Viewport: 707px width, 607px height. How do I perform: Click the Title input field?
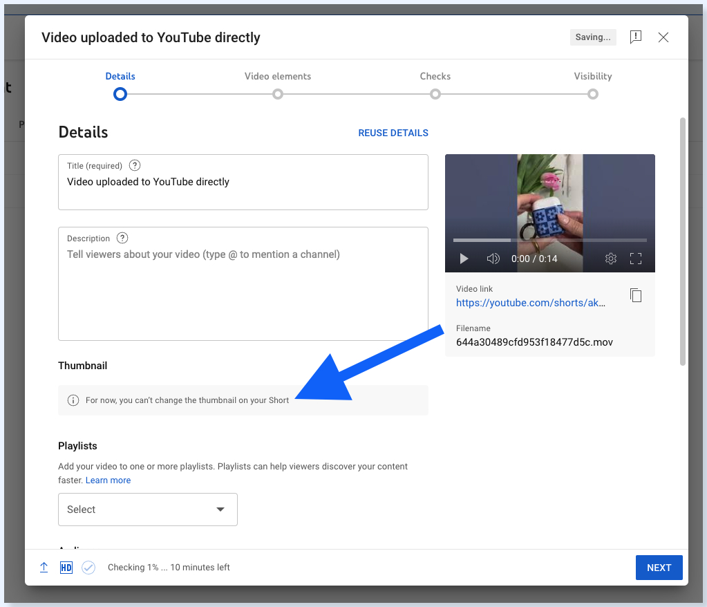coord(243,183)
